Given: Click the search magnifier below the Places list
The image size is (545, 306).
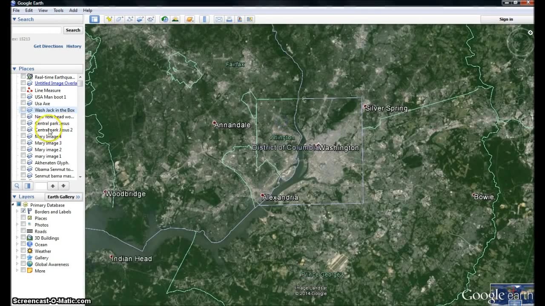Looking at the screenshot, I should (x=17, y=186).
